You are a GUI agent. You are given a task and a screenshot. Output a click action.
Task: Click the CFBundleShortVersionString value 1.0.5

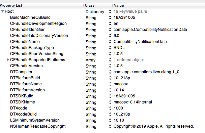point(118,54)
